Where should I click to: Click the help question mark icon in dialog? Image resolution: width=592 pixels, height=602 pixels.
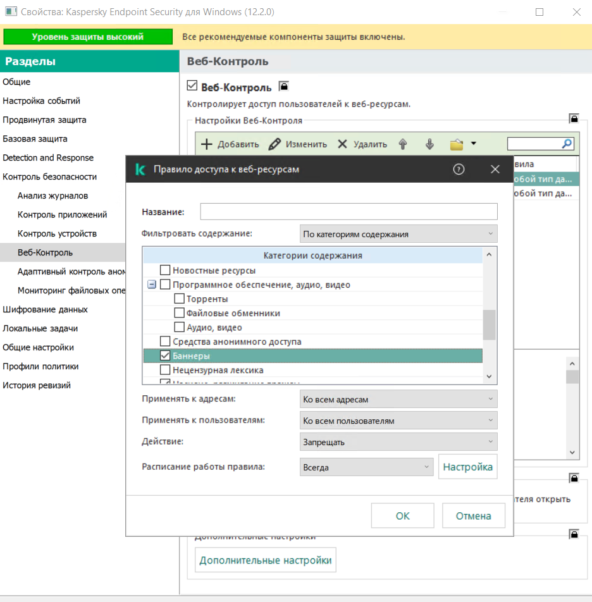pyautogui.click(x=459, y=169)
